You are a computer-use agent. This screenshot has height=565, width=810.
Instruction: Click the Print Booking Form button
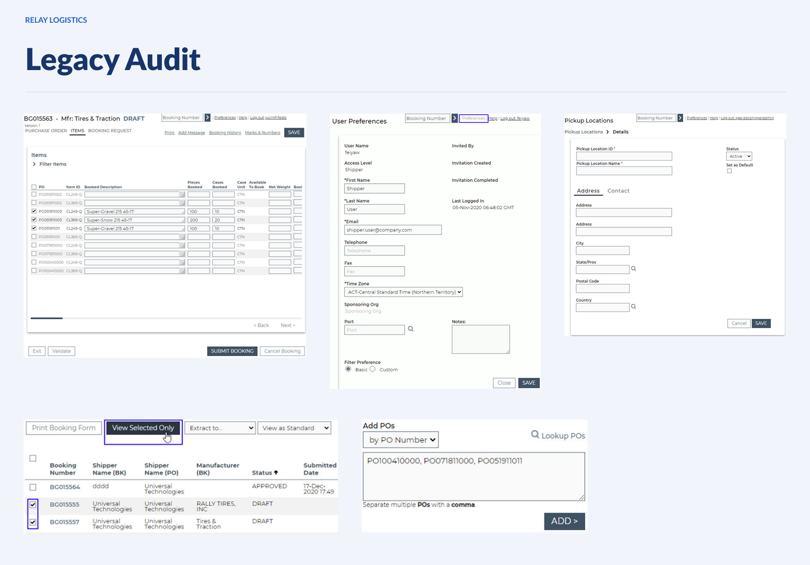(63, 428)
